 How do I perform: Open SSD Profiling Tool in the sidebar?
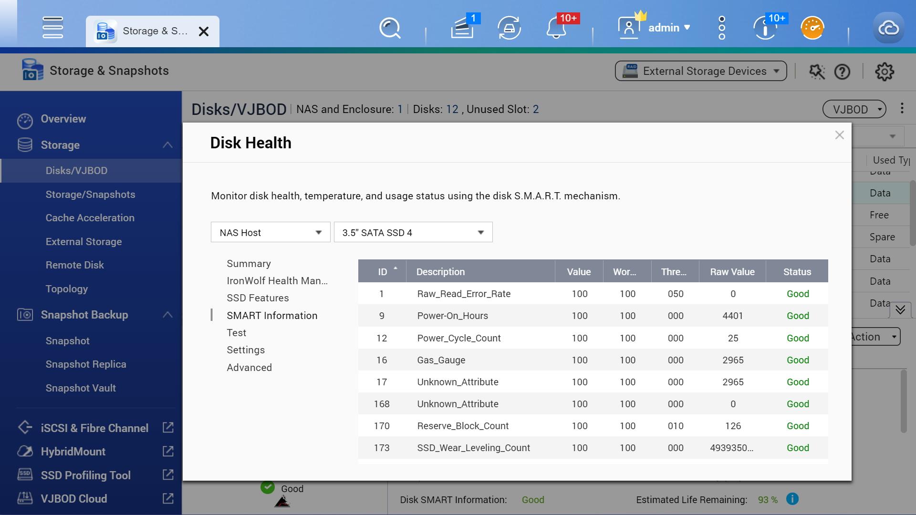click(85, 475)
